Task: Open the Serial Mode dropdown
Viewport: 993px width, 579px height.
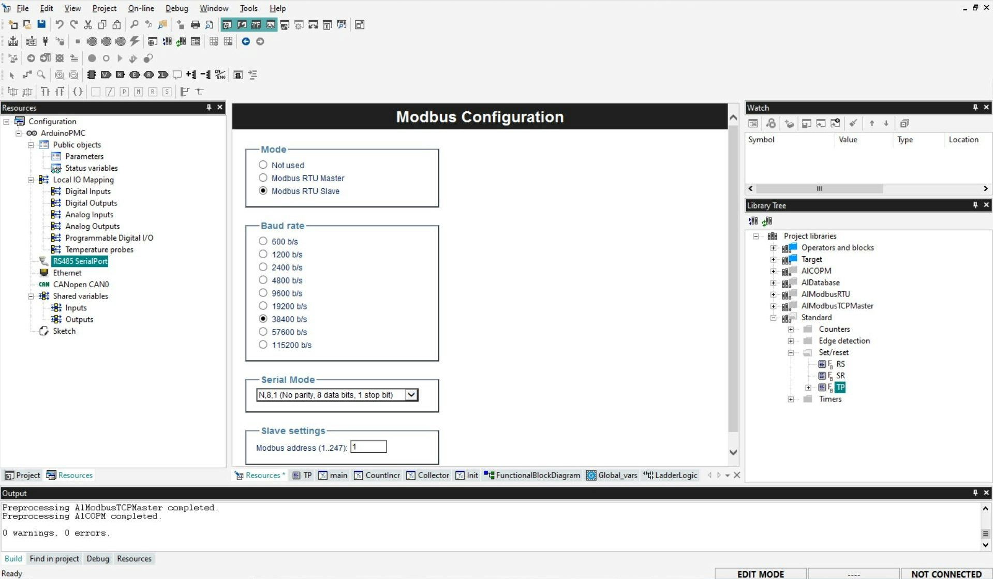Action: pos(411,395)
